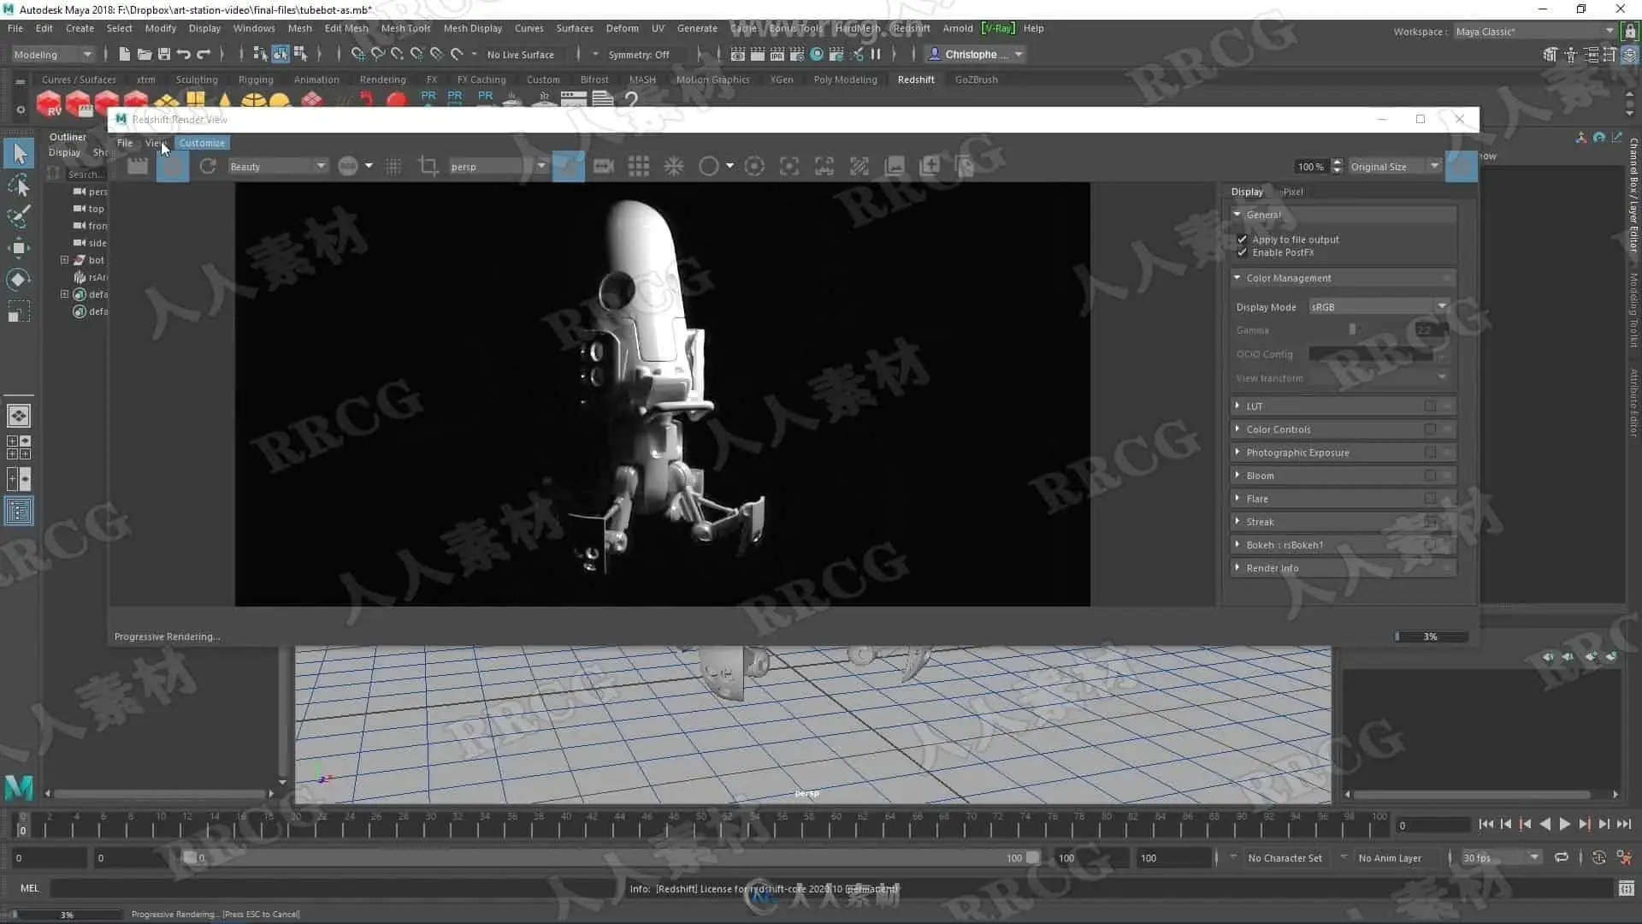Viewport: 1642px width, 924px height.
Task: Click the save image icon in Render View
Action: [x=895, y=166]
